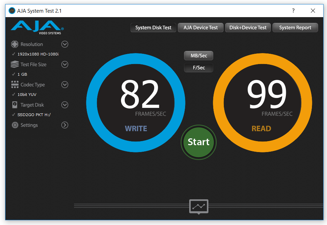Switch units to F/Sec
Viewport: 327px width, 225px height.
[x=198, y=68]
